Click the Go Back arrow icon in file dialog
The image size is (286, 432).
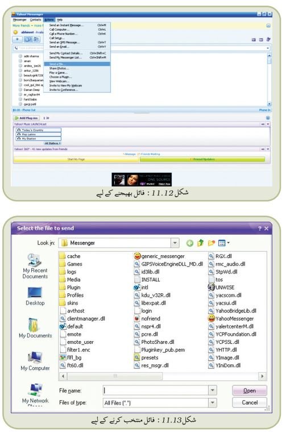coord(189,243)
